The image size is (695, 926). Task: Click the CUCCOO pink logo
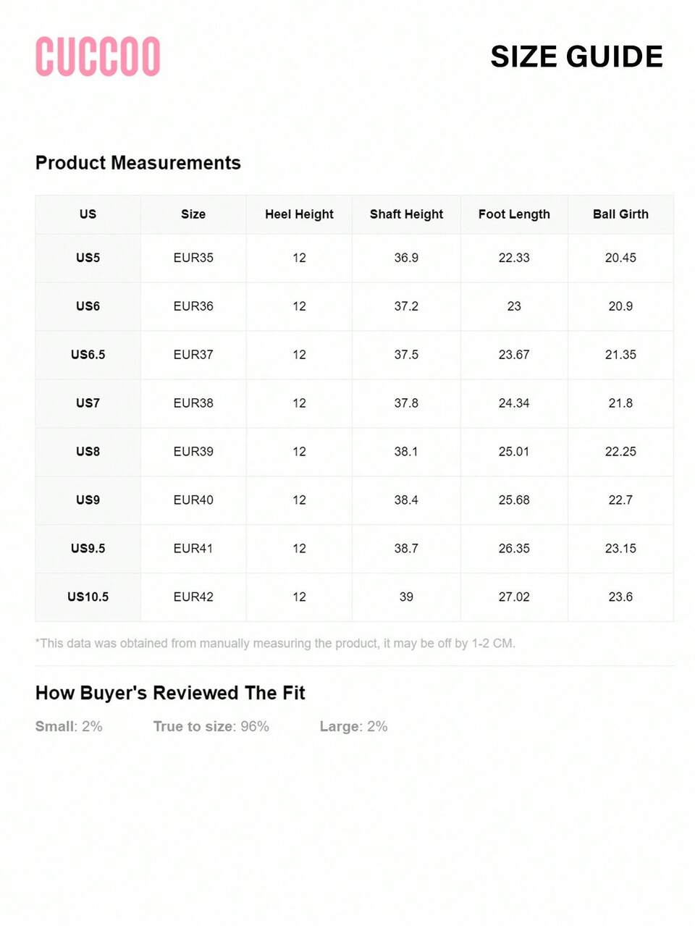98,56
